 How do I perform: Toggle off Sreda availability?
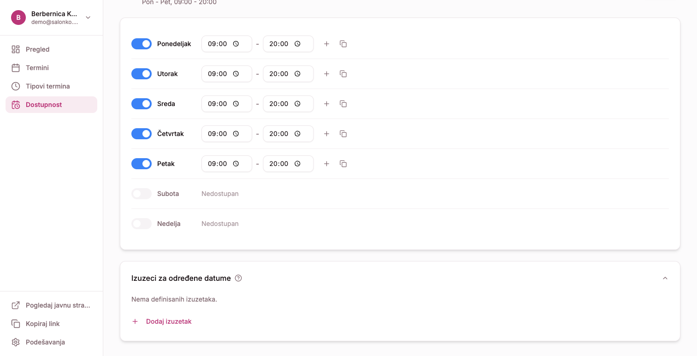pos(142,104)
